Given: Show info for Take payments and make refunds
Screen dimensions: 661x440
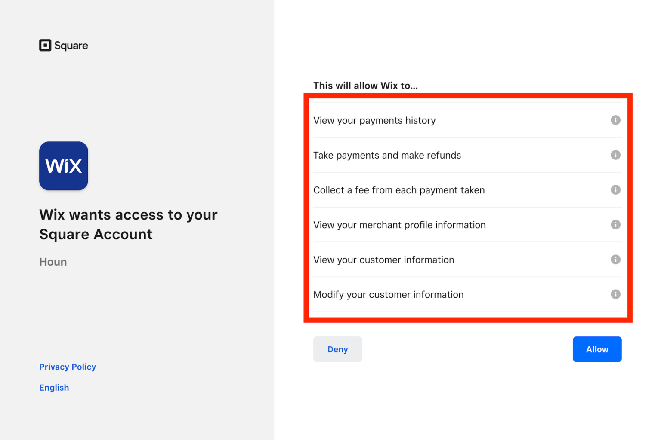Looking at the screenshot, I should [x=615, y=155].
